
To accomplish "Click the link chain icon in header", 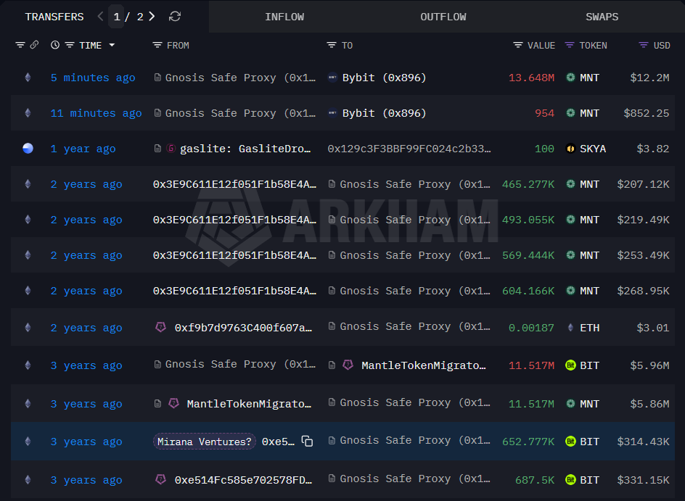I will [34, 45].
